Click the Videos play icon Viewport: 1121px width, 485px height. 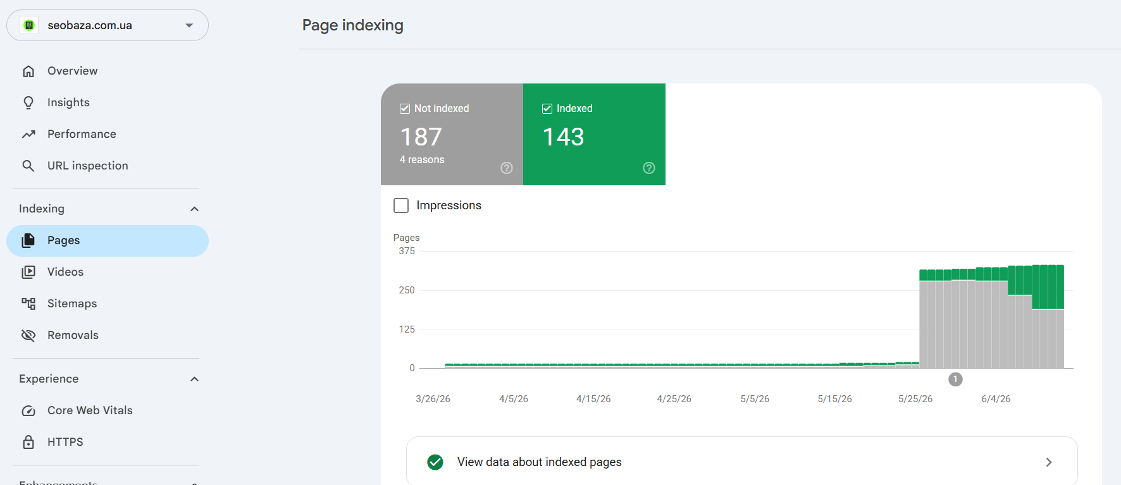click(x=28, y=272)
